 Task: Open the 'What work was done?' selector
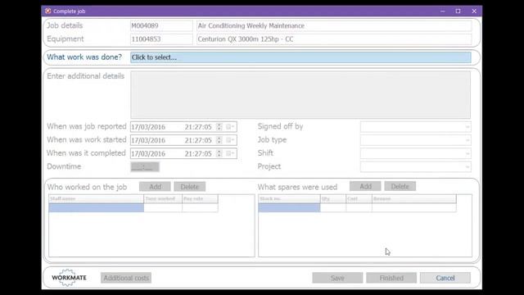[300, 57]
